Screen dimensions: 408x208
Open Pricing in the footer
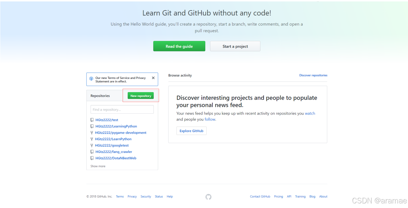(278, 196)
